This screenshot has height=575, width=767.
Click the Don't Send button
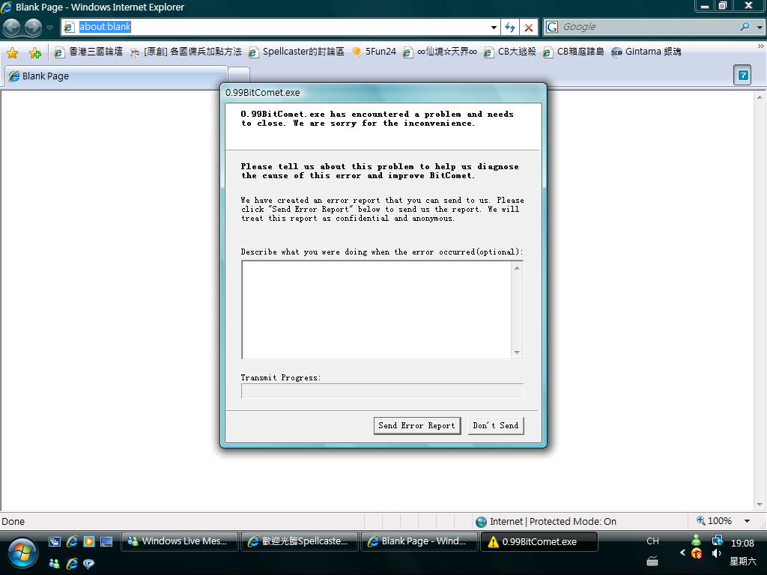pyautogui.click(x=496, y=425)
